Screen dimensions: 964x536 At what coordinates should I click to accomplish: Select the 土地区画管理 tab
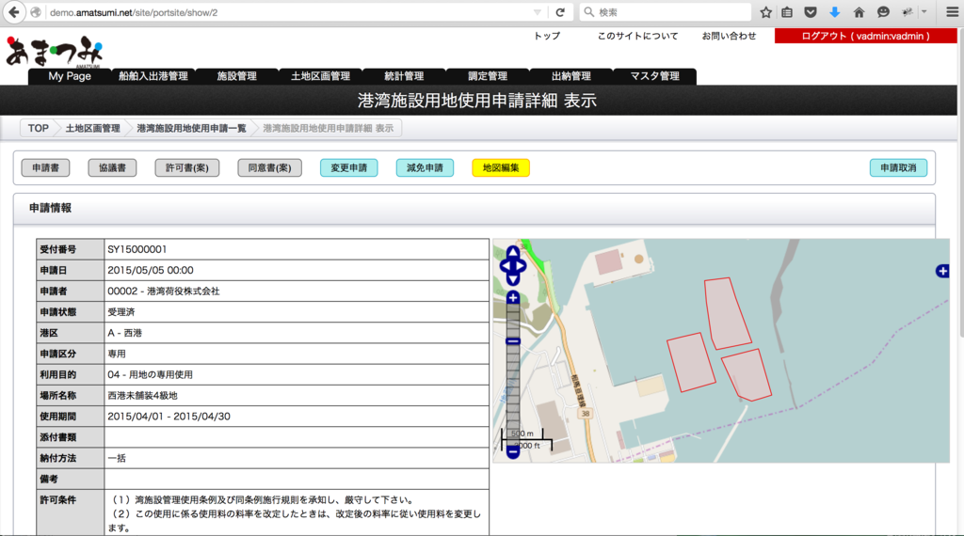point(320,76)
